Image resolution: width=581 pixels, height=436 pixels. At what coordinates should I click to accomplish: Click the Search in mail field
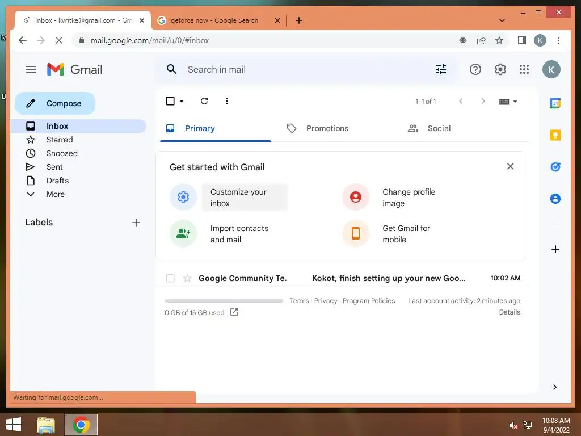[308, 69]
